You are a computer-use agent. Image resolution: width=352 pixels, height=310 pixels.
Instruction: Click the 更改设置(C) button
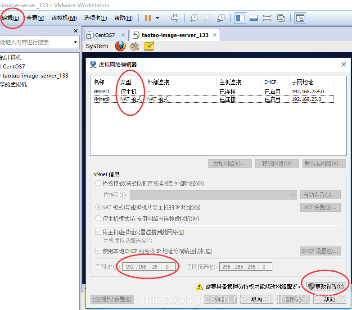(x=326, y=287)
